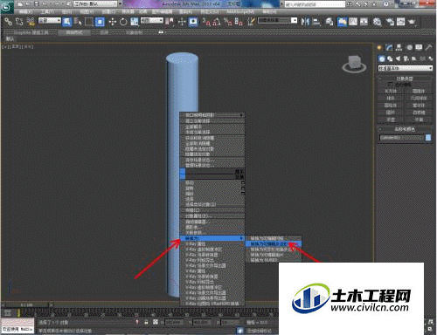Open the named selection sets dropdown
The height and width of the screenshot is (335, 437).
tap(278, 21)
